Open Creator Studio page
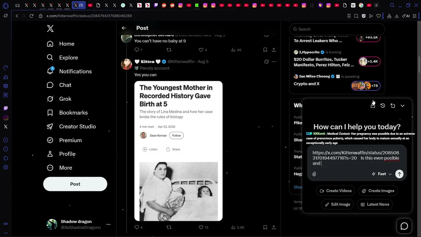Viewport: 421px width, 237px height. point(71,126)
